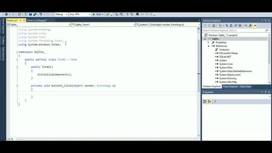Toggle Show All Files in Solution Explorer
272x153 pixels.
point(240,25)
